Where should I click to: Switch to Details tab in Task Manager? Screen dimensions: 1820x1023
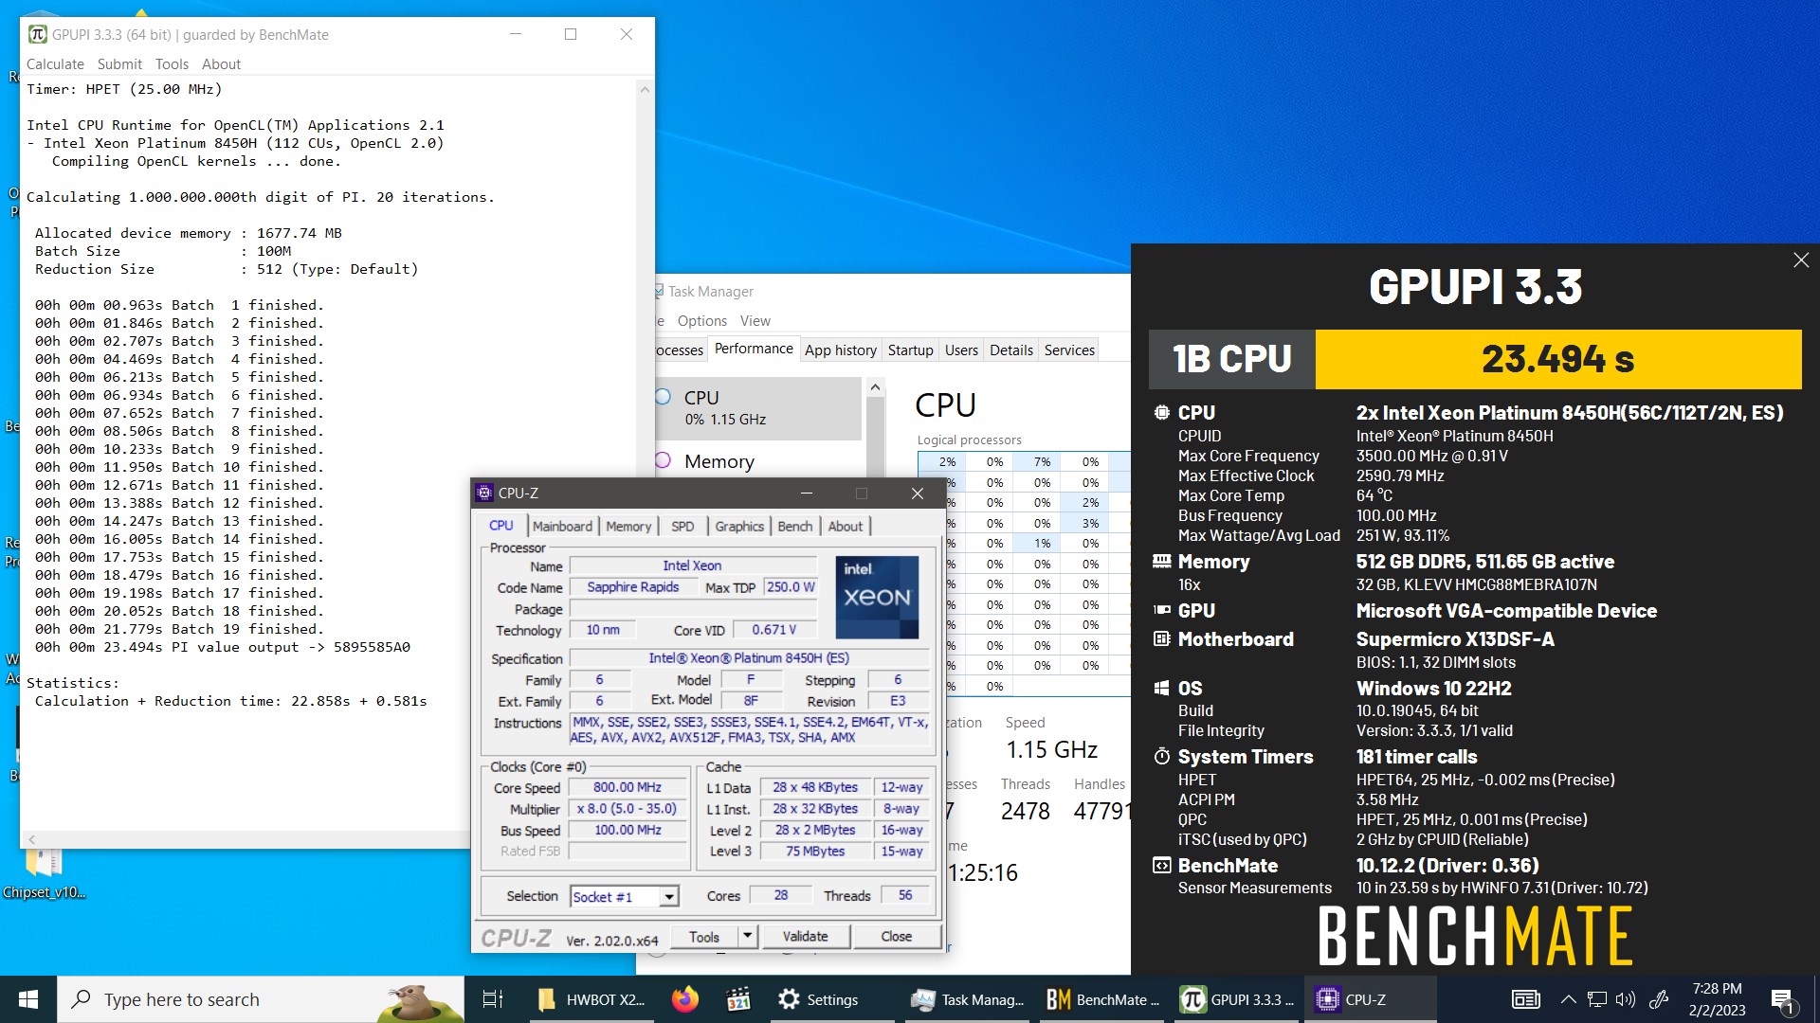(1011, 350)
